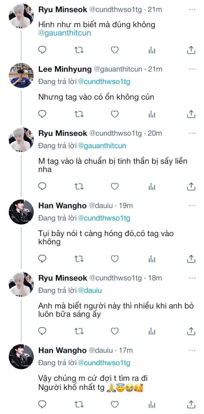View analytics on Ryu Minseok's 20m tweet
This screenshot has width=204, height=414.
pyautogui.click(x=152, y=186)
